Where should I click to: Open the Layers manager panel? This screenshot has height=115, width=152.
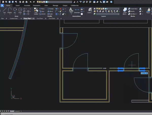[x=90, y=10]
